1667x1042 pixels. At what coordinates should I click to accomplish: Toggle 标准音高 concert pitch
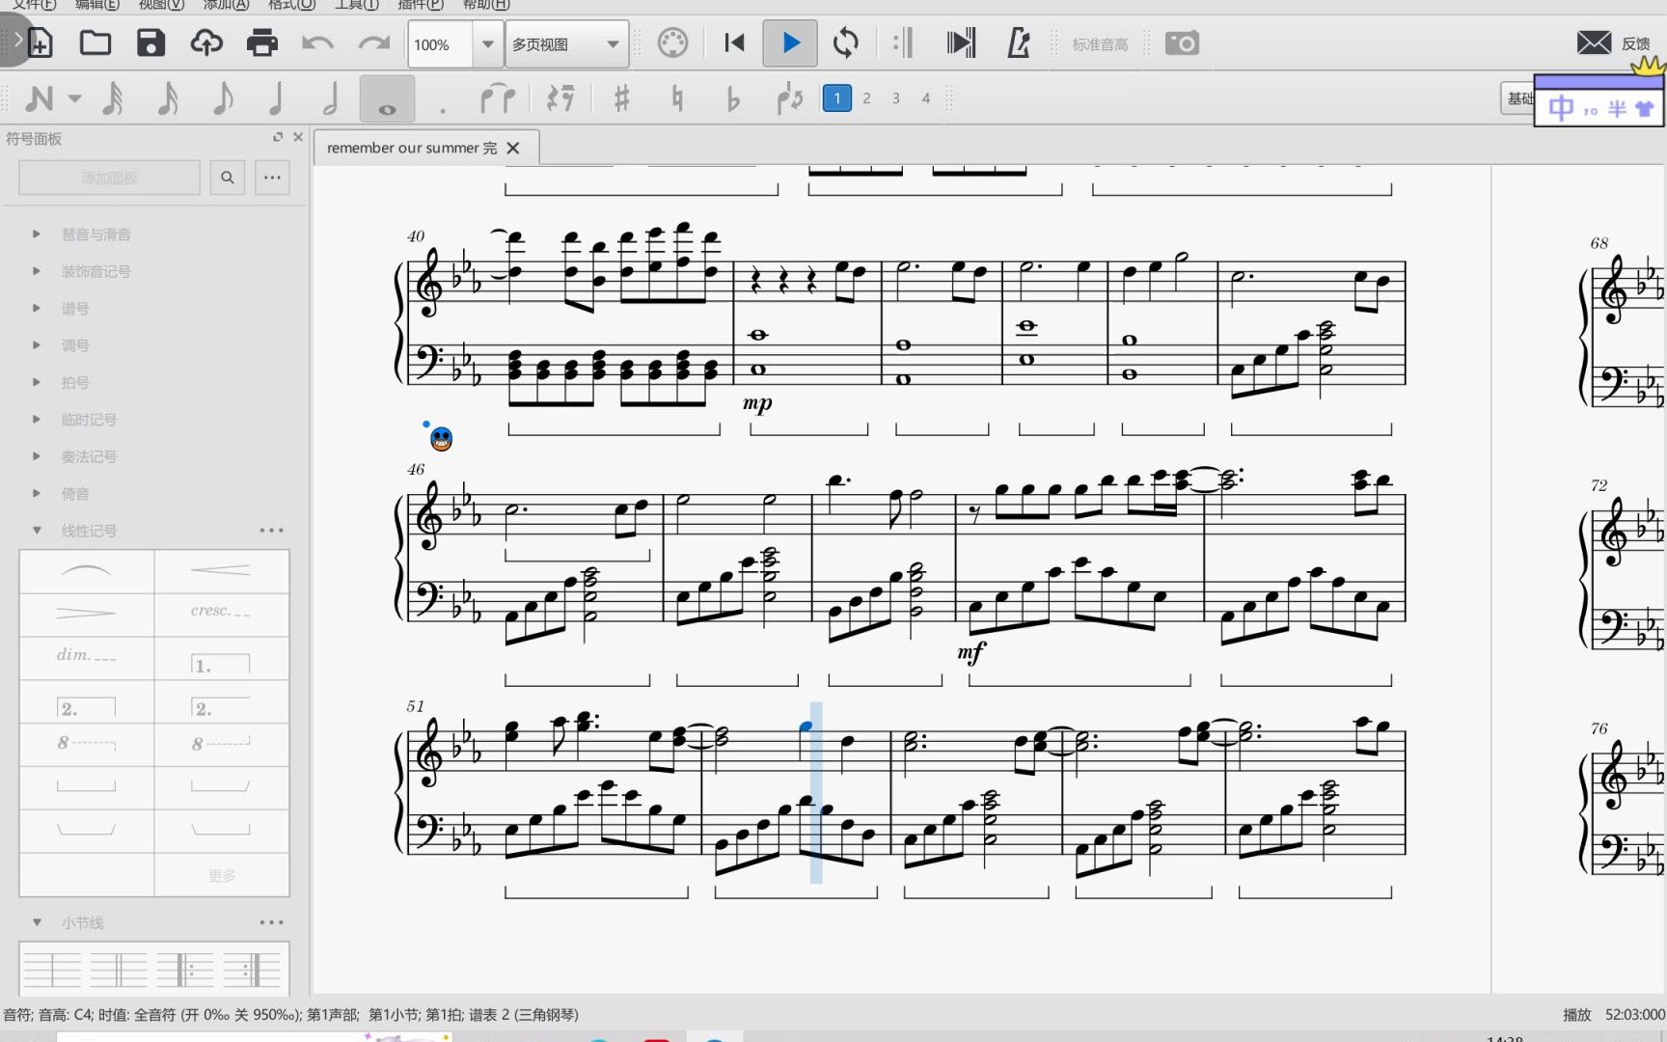pos(1100,44)
